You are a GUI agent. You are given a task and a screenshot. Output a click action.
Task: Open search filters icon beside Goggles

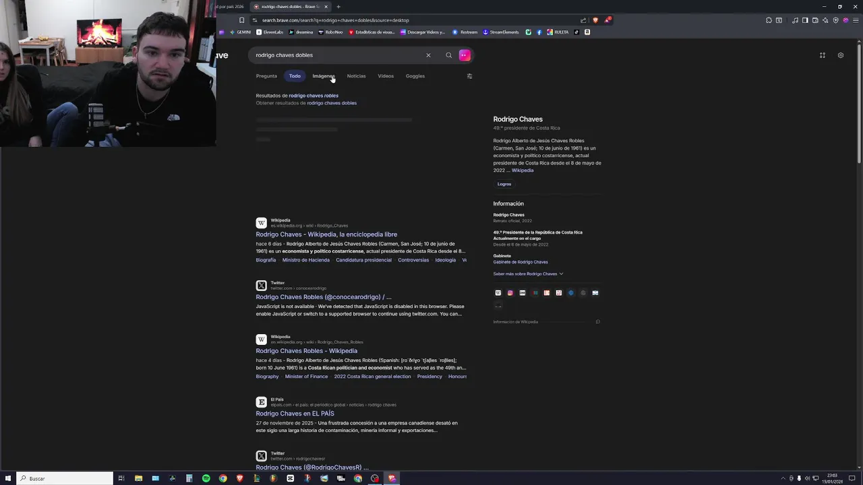click(x=469, y=76)
